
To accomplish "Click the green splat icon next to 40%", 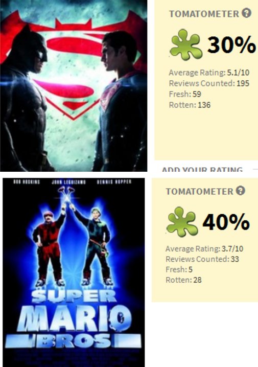I will [182, 222].
